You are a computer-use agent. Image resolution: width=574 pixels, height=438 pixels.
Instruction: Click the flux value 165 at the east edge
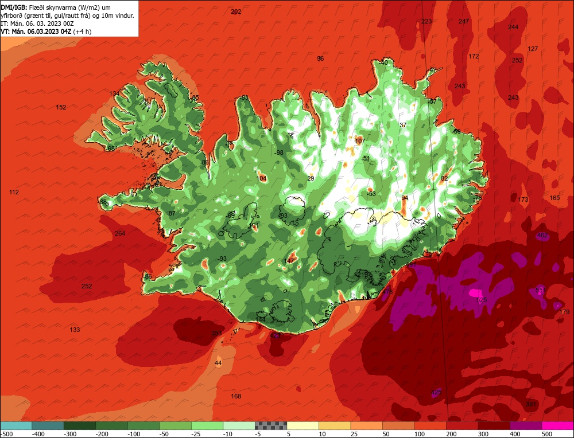tap(554, 197)
